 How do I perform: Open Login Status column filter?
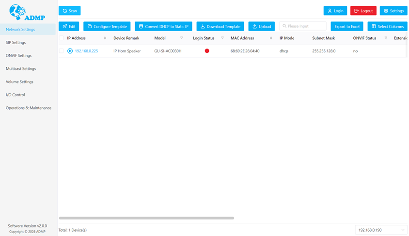(x=222, y=38)
